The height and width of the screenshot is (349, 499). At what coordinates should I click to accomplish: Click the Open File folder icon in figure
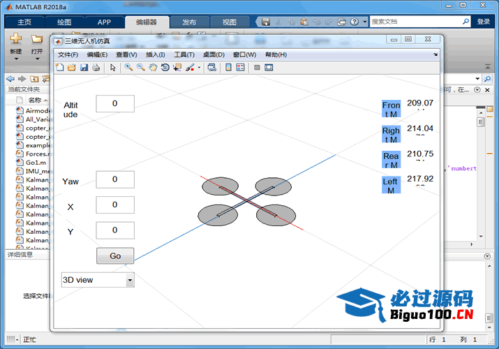(x=71, y=68)
